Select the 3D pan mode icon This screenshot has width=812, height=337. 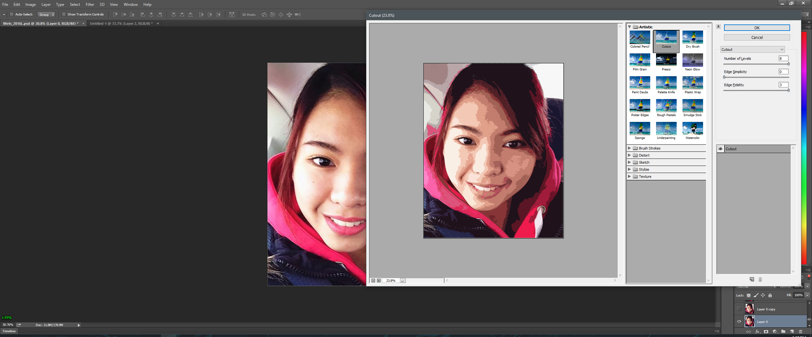tap(281, 14)
